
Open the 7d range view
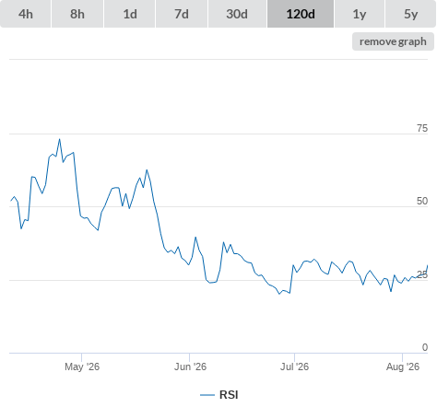(x=182, y=14)
